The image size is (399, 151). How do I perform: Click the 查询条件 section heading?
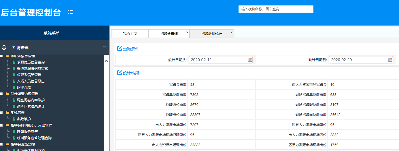131,49
